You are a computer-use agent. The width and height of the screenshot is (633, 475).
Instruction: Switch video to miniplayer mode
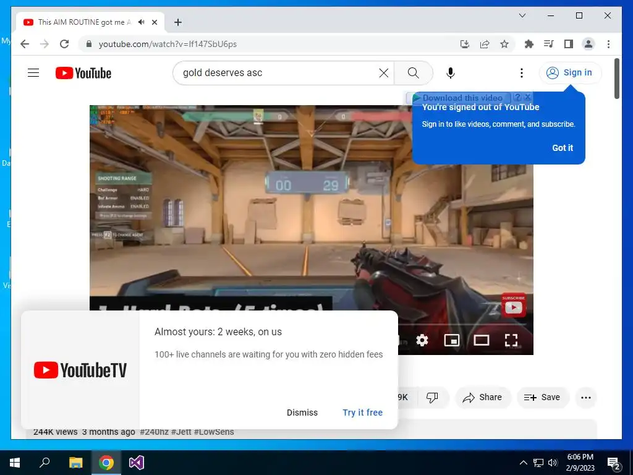(x=452, y=340)
